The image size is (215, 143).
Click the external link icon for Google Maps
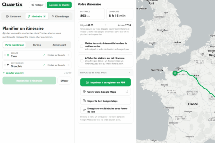point(127,92)
